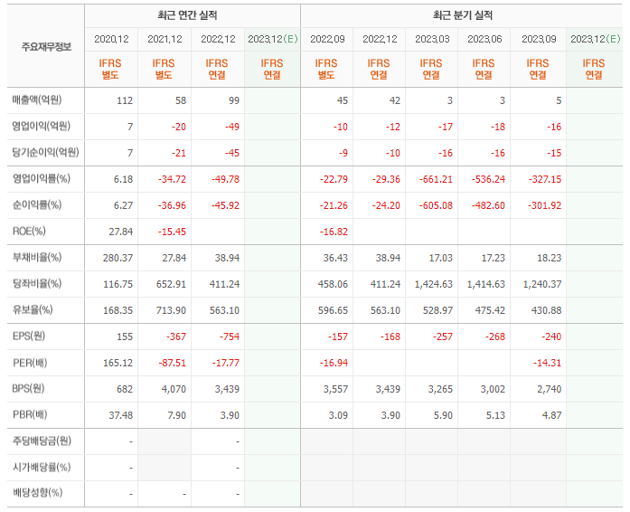
Task: Click the PER(배) row label
Action: click(x=30, y=363)
